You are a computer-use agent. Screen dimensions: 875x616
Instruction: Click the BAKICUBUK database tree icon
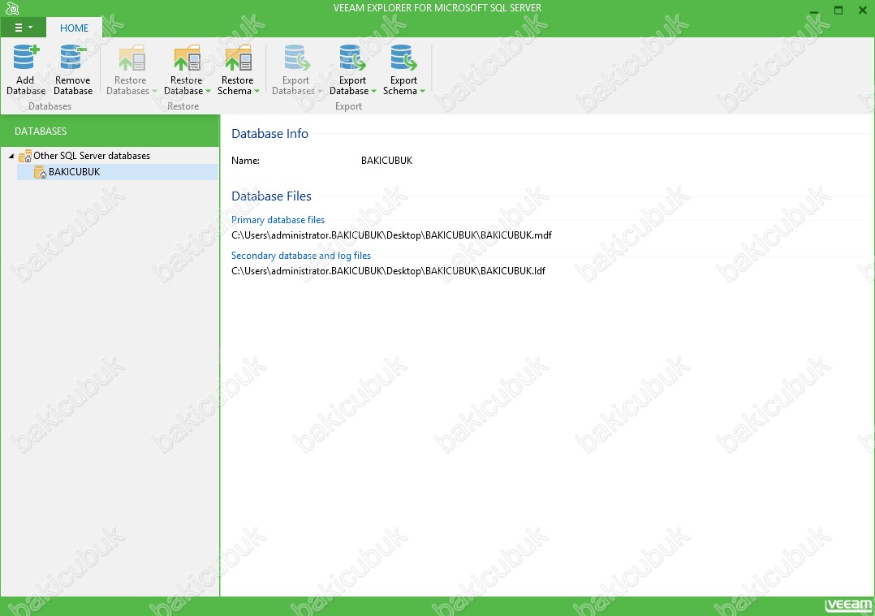pos(41,172)
